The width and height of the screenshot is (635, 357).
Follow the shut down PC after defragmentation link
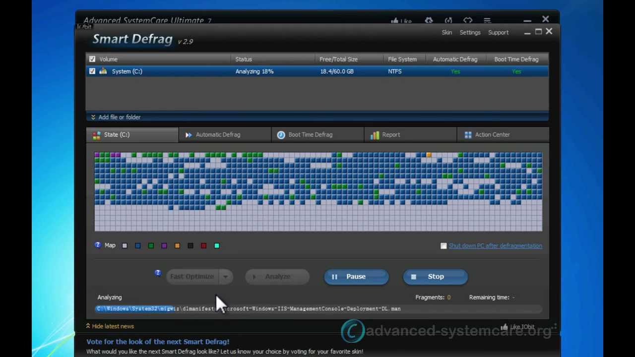click(x=495, y=246)
